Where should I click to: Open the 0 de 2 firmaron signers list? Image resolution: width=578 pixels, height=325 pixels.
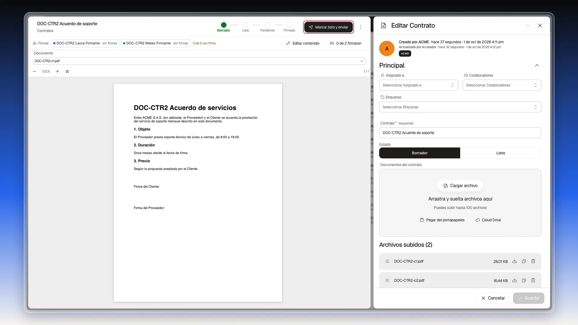point(345,43)
